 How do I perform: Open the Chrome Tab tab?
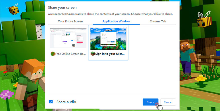tap(158, 21)
